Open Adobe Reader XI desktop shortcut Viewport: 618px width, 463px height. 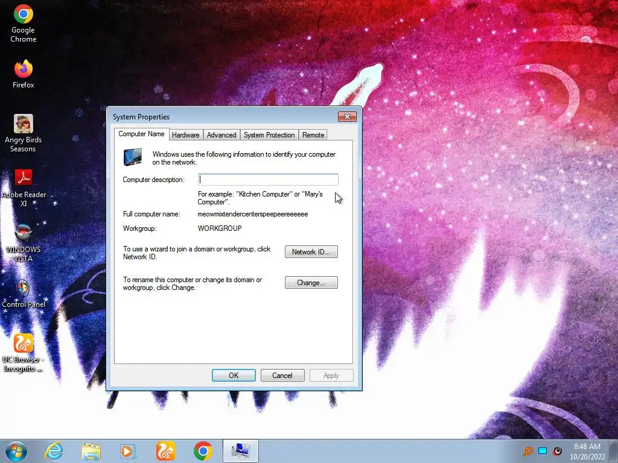pos(24,188)
